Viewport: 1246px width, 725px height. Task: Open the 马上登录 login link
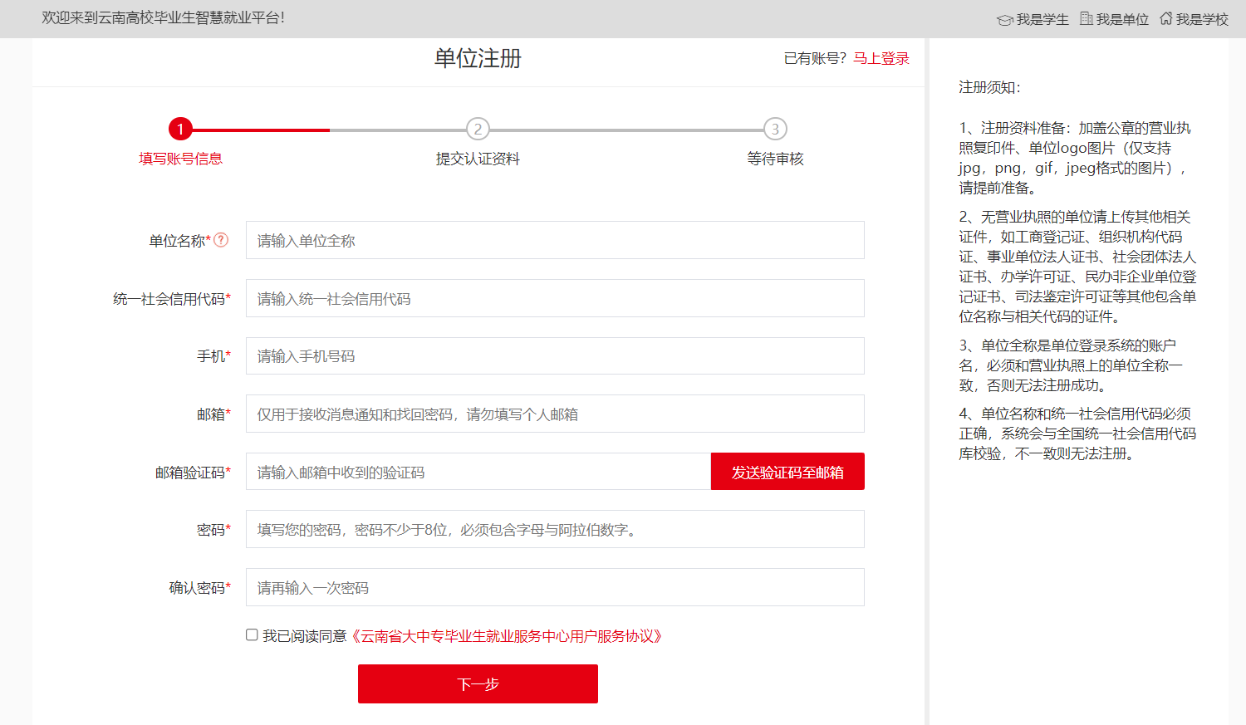(x=881, y=58)
